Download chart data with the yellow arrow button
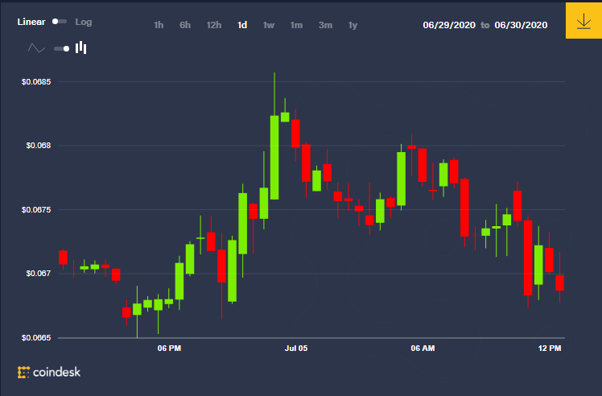Screen dimensions: 602x396 (583, 20)
